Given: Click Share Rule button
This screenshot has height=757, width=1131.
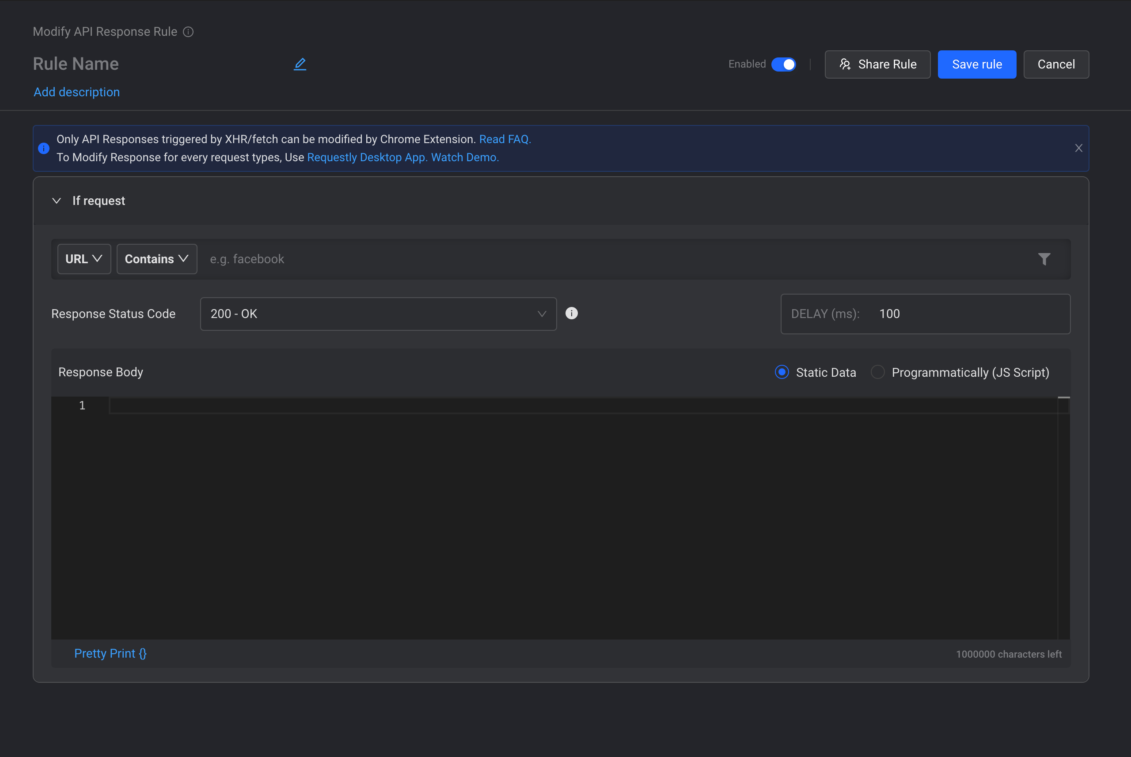Looking at the screenshot, I should [x=877, y=64].
